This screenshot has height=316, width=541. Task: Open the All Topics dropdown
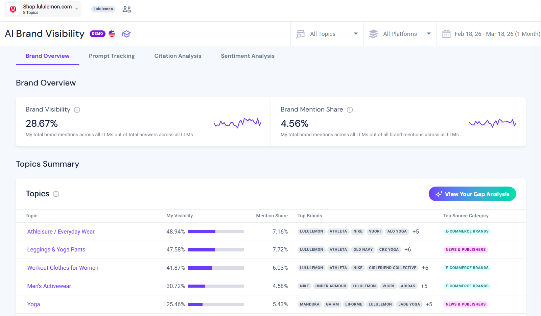327,34
